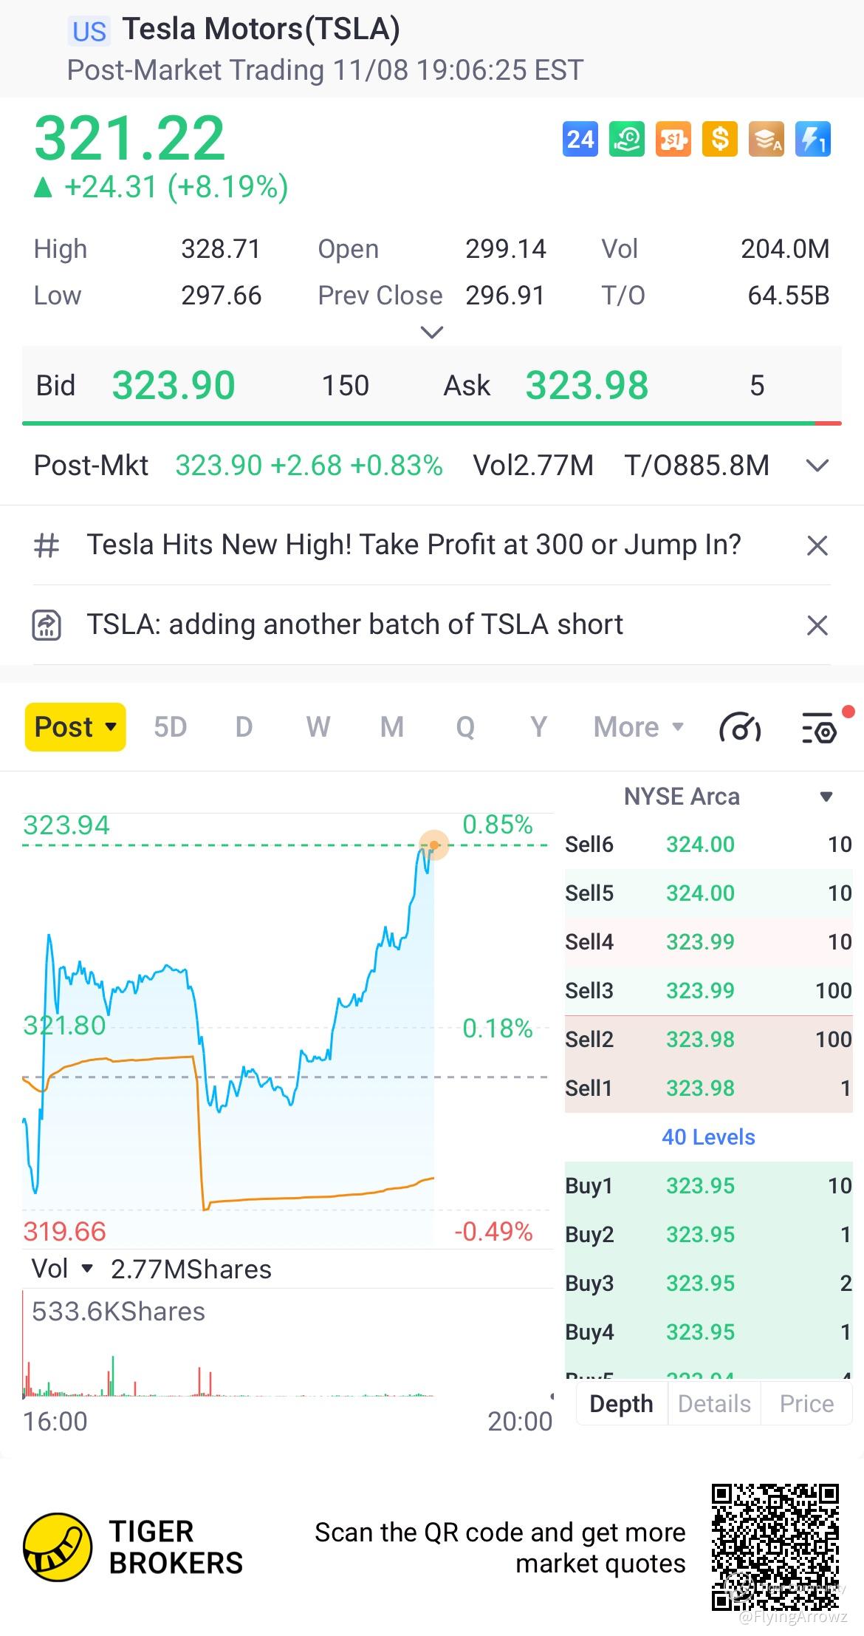Expand the Post-Mkt row chevron
This screenshot has width=864, height=1636.
817,466
